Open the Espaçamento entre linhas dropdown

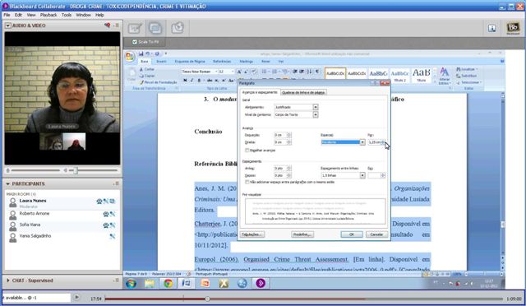[x=362, y=175]
